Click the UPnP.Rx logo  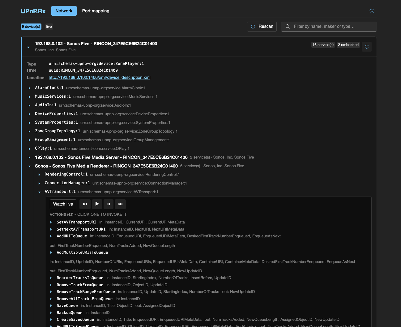click(33, 11)
